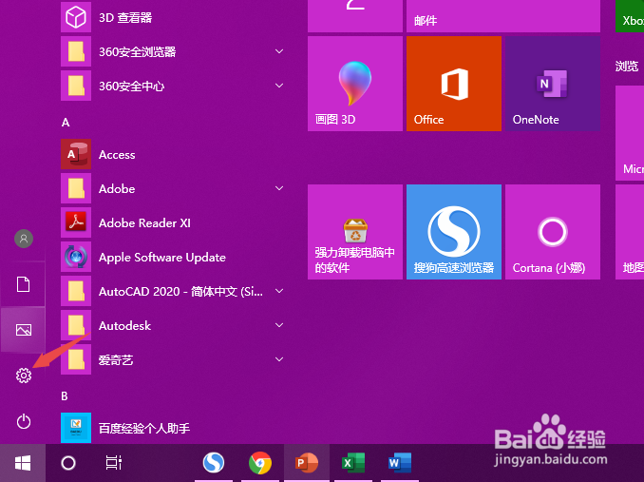
Task: Click the Windows Start button
Action: [23, 463]
